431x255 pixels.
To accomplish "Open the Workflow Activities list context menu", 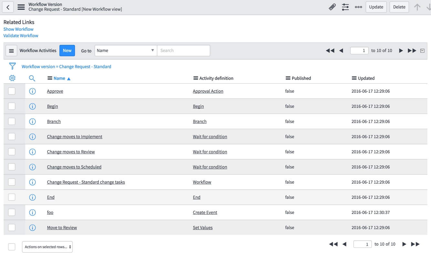I will 11,51.
